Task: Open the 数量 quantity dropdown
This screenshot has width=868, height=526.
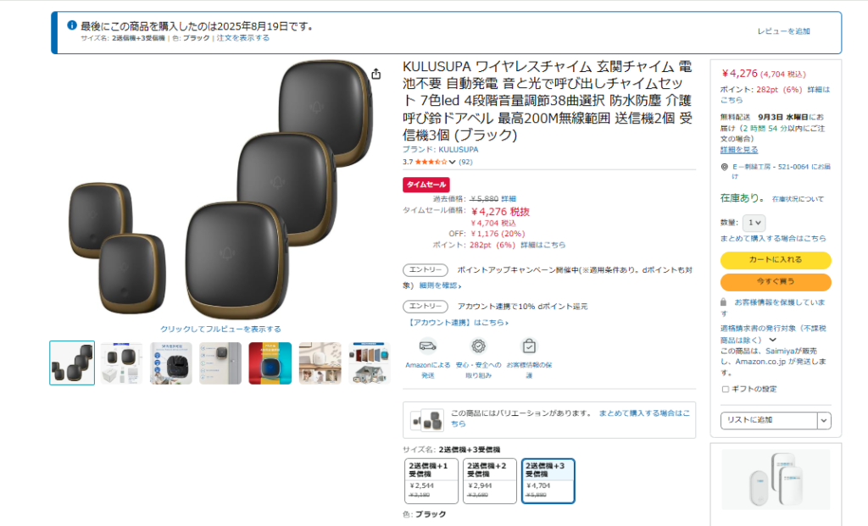Action: tap(754, 223)
